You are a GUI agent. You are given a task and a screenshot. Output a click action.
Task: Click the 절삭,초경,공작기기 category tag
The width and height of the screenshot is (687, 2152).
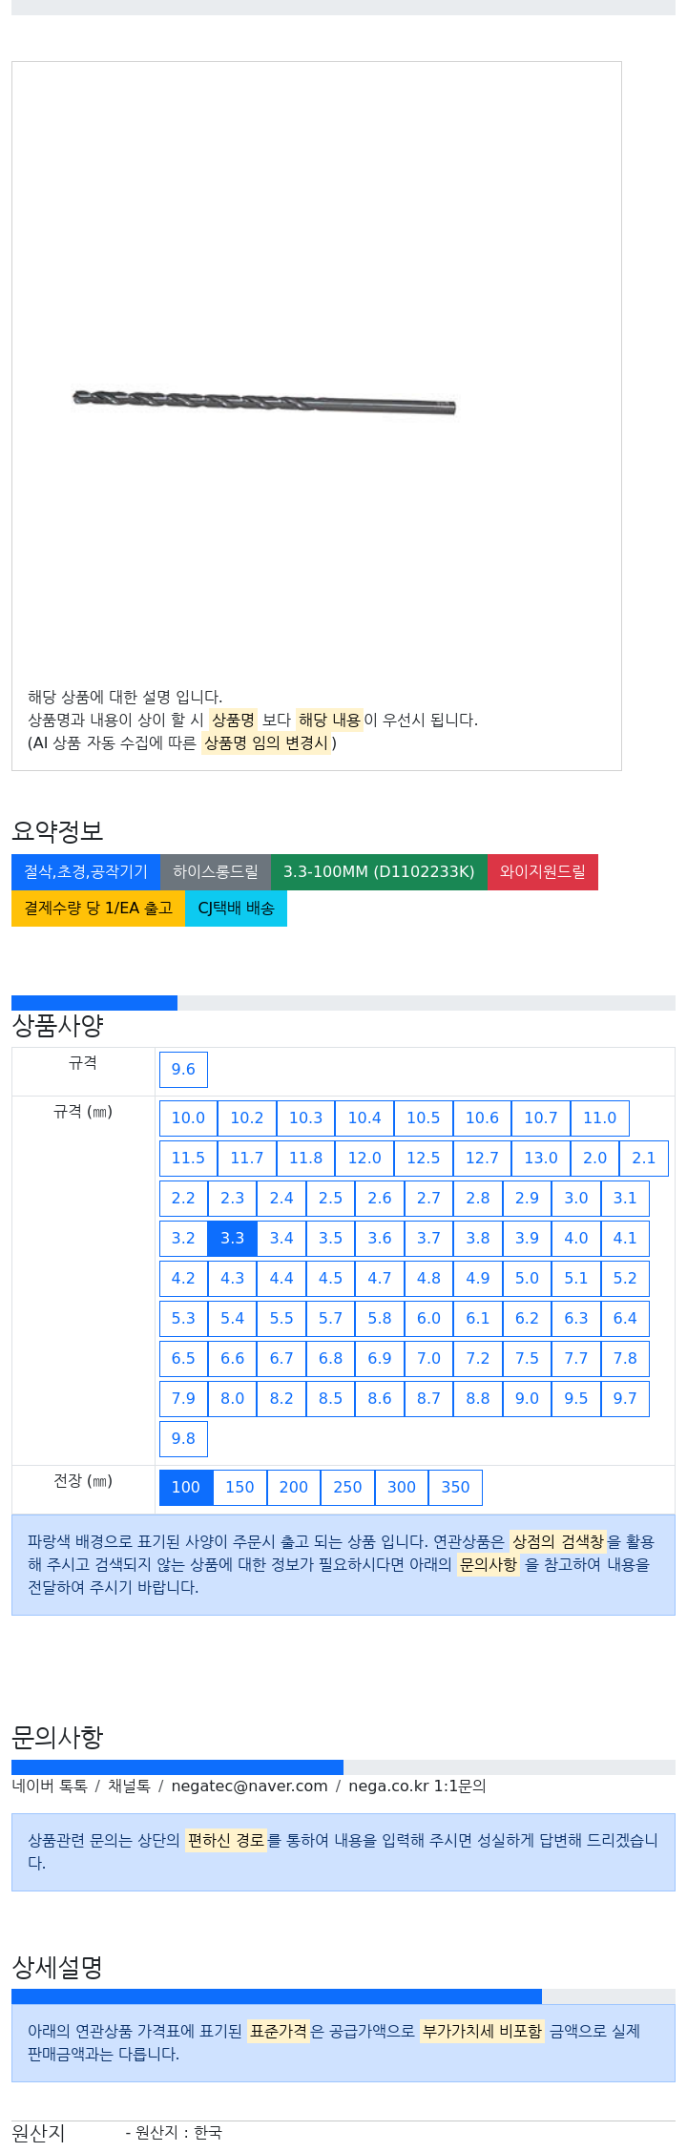pyautogui.click(x=86, y=871)
